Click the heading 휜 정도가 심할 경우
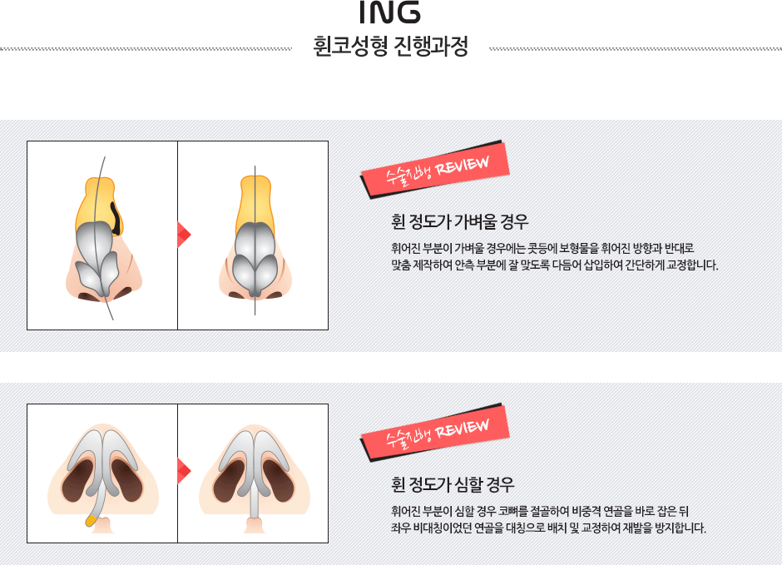782x565 pixels. click(453, 484)
